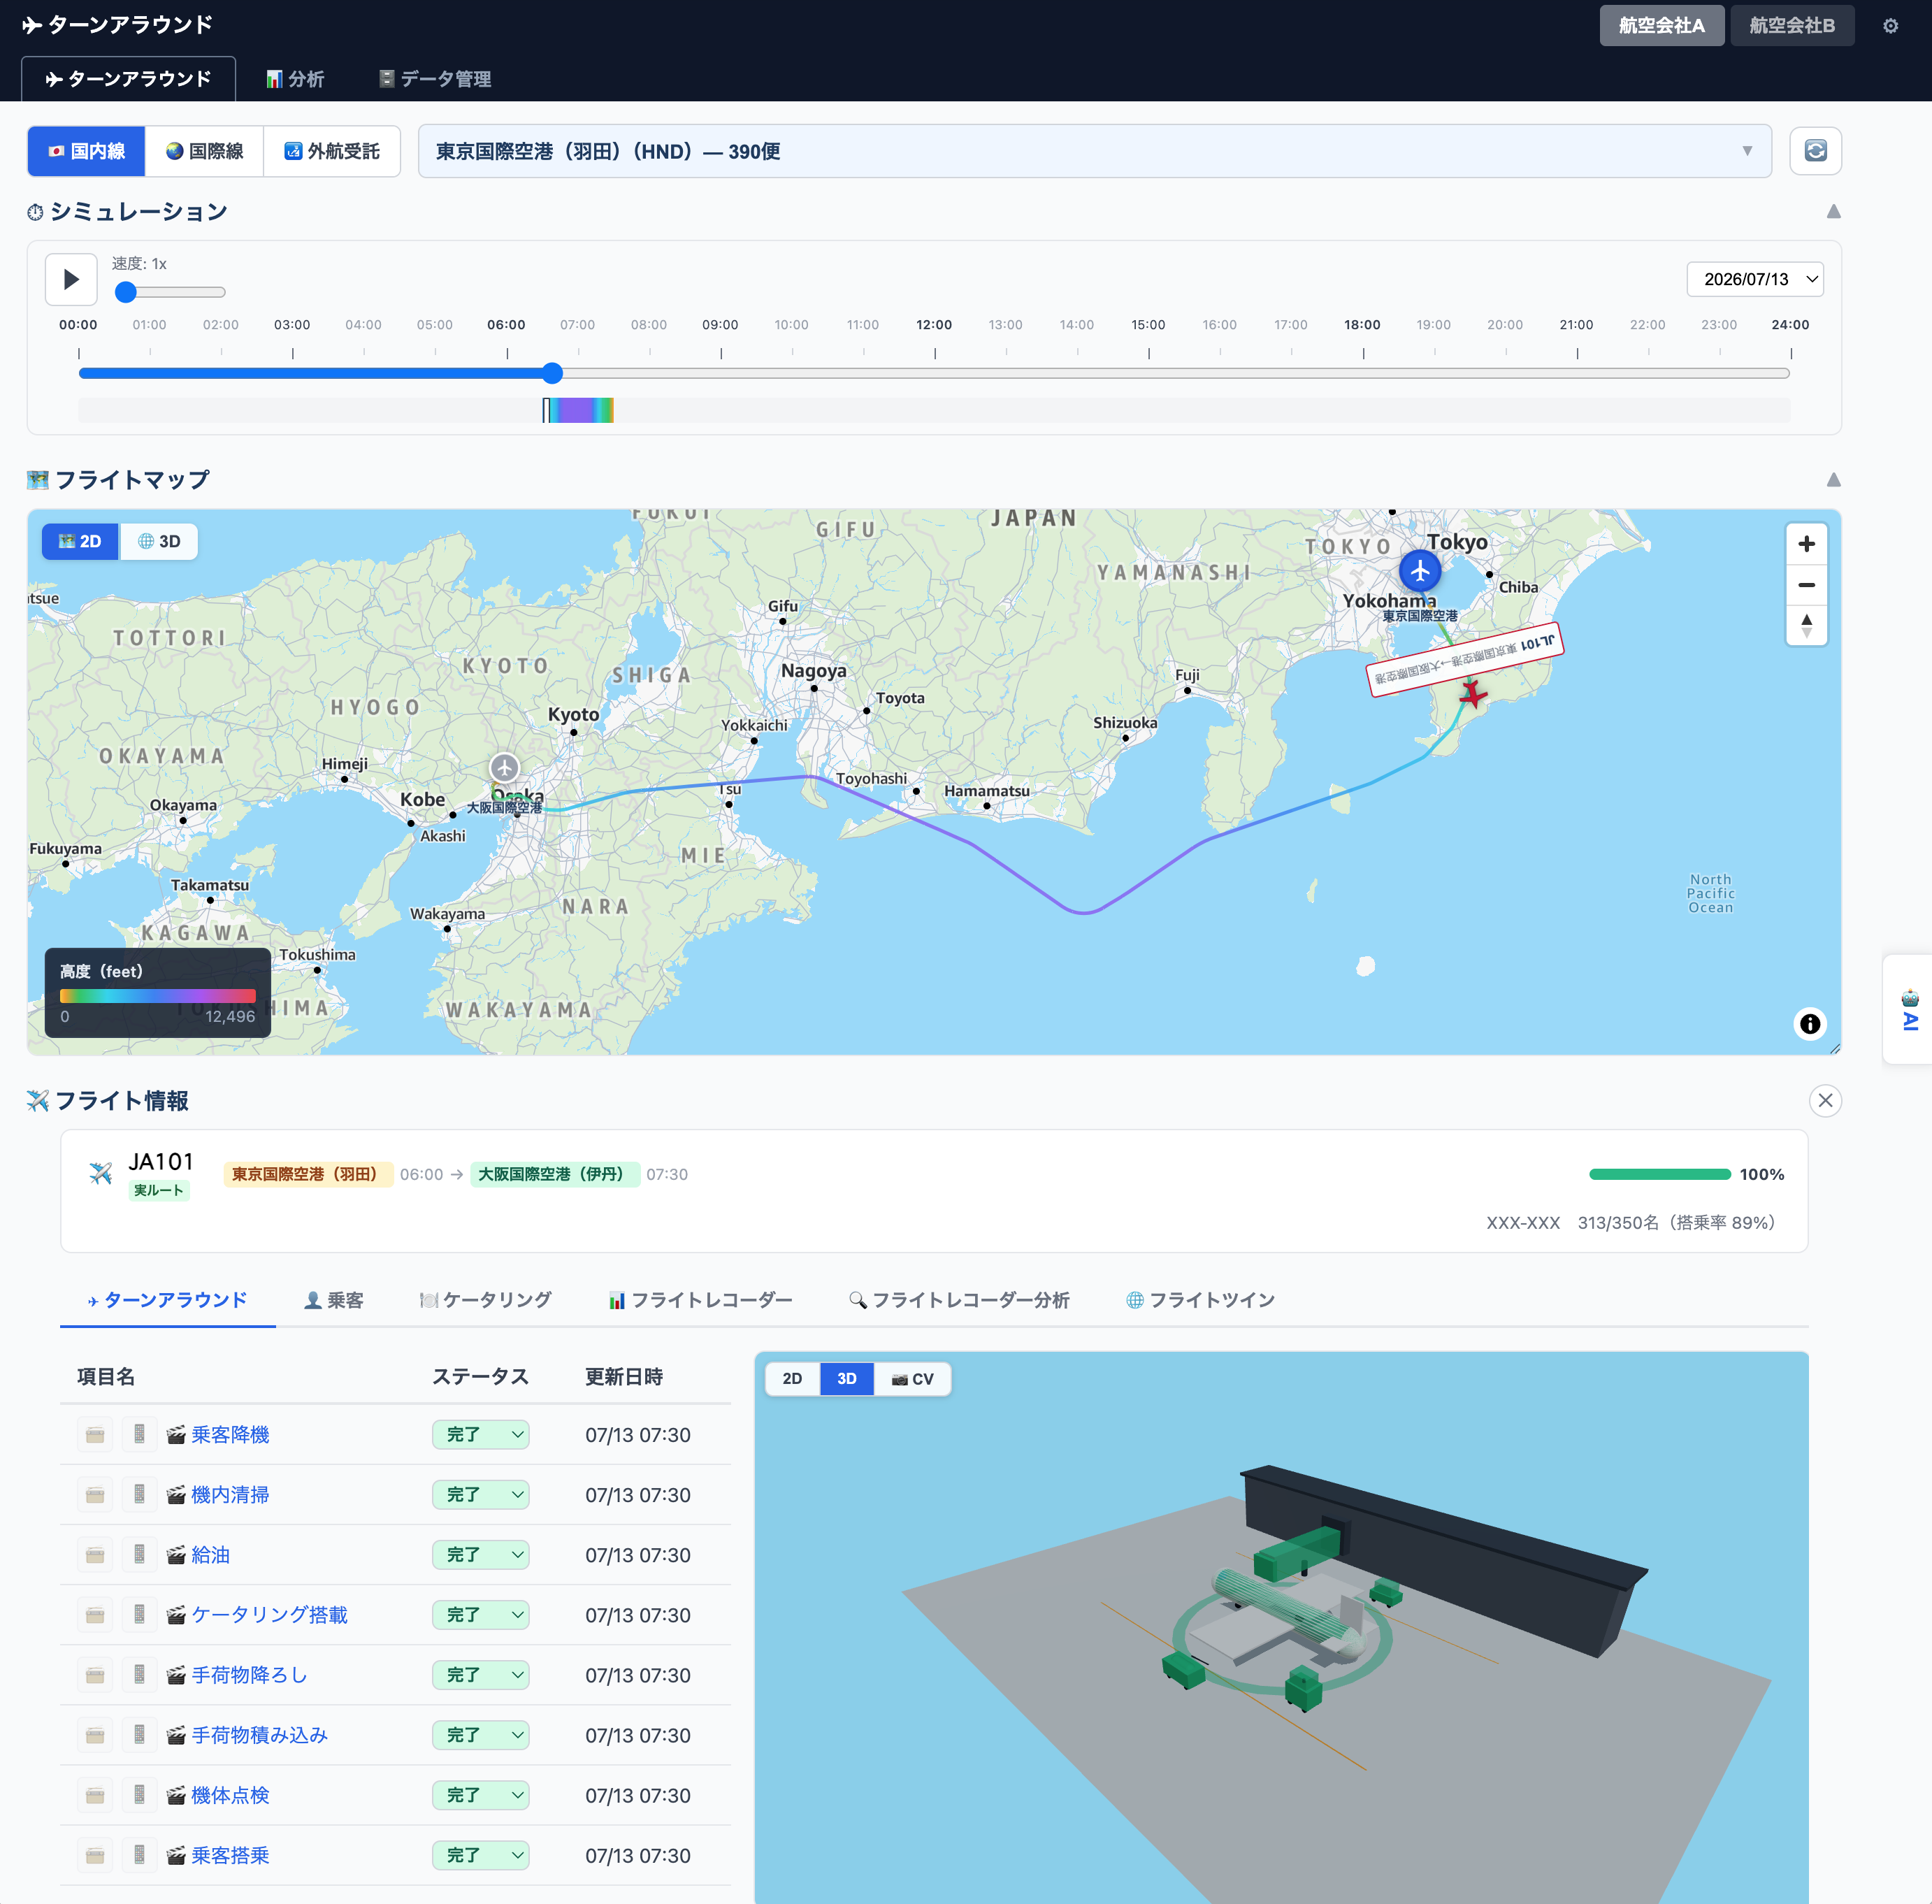Click the refresh icon beside the airport selector
1932x1904 pixels.
pyautogui.click(x=1815, y=151)
